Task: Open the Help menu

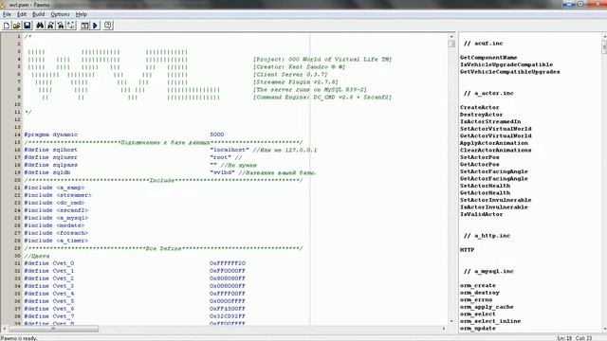Action: [x=81, y=14]
